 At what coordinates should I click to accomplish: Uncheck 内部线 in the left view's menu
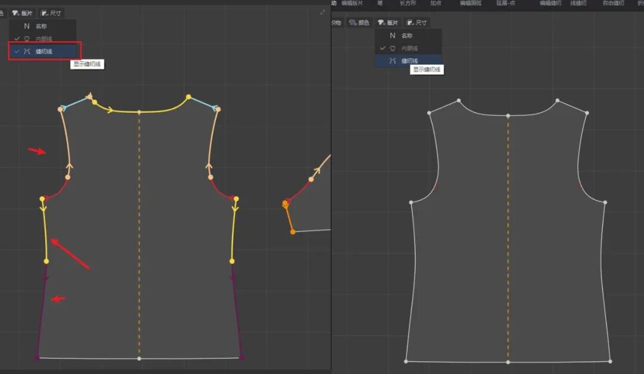click(43, 39)
